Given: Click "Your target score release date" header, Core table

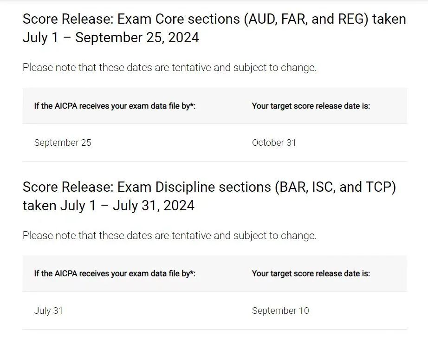Looking at the screenshot, I should click(311, 106).
